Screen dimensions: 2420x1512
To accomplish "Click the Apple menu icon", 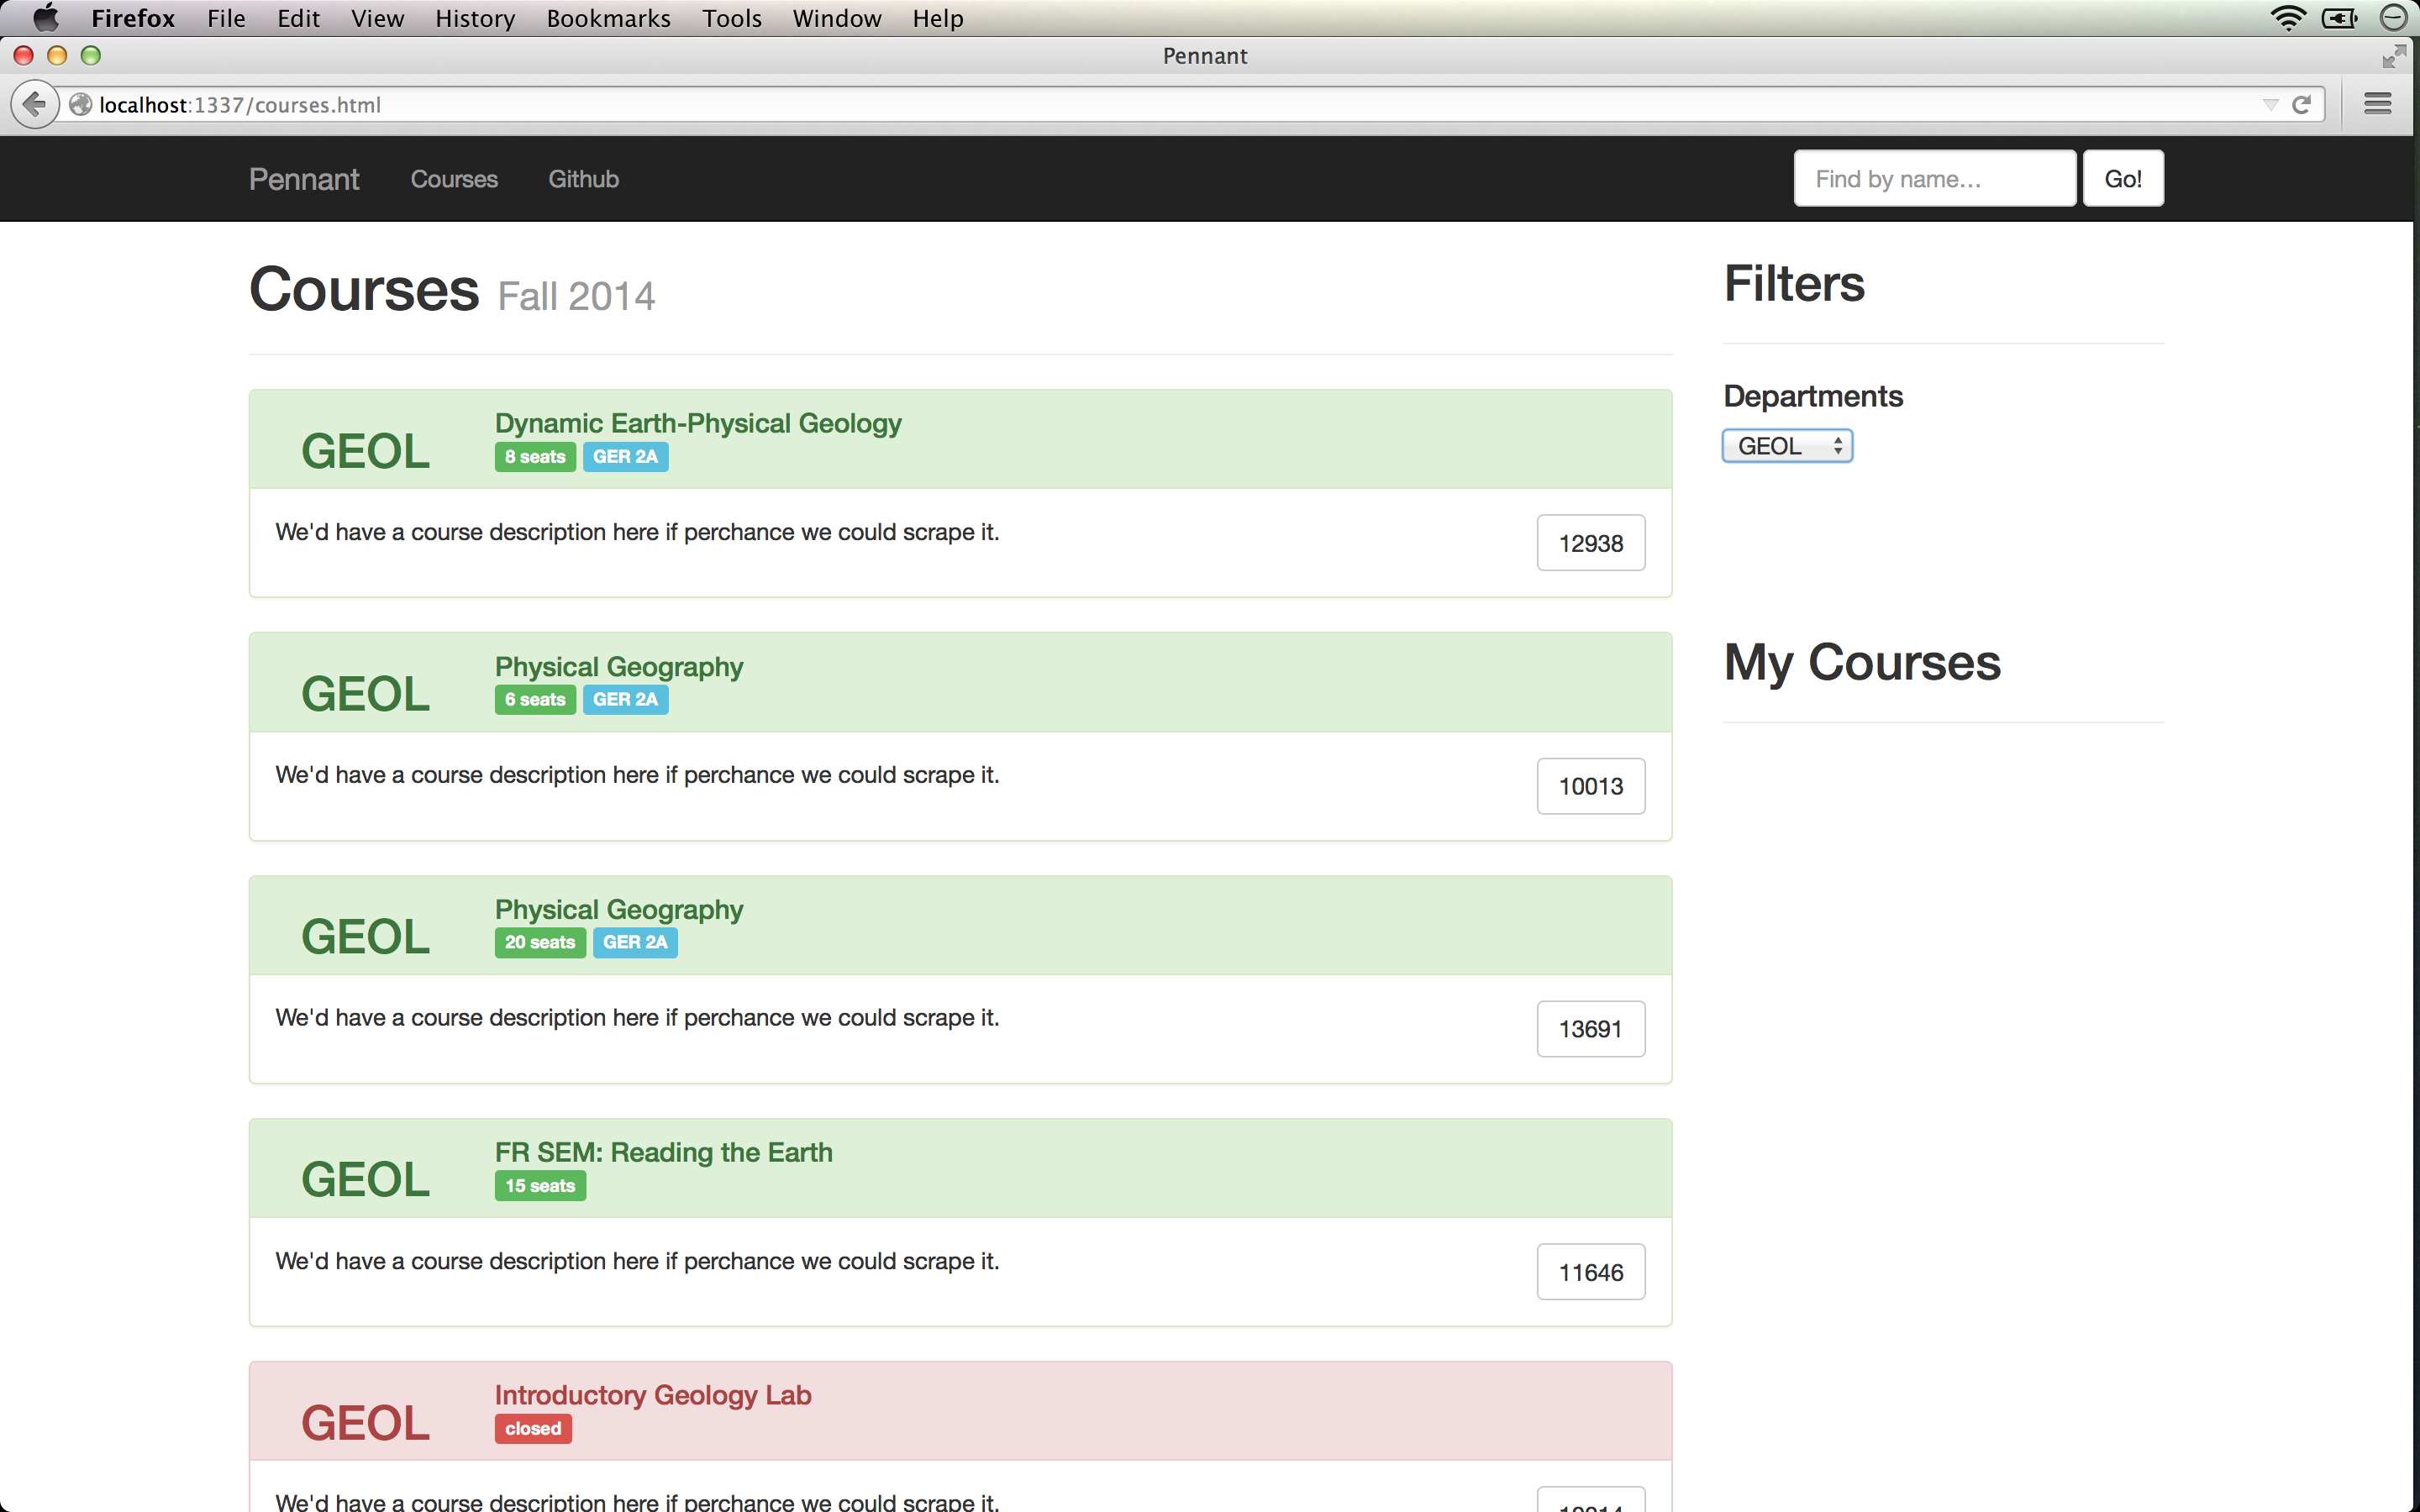I will [x=45, y=18].
